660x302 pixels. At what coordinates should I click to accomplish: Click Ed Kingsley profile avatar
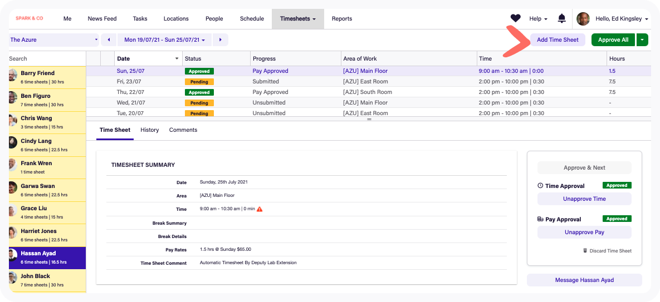[x=583, y=18]
